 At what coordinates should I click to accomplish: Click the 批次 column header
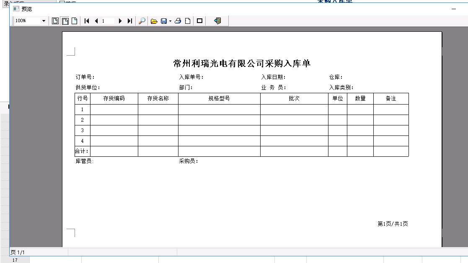(x=294, y=99)
